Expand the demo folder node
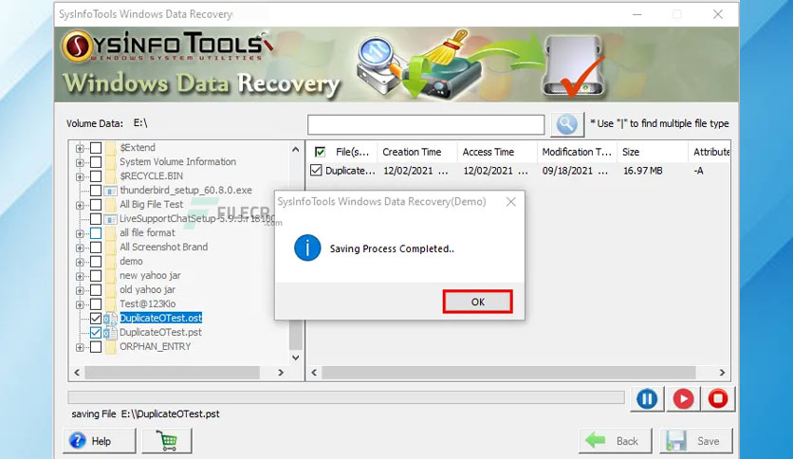793x459 pixels. (x=80, y=262)
